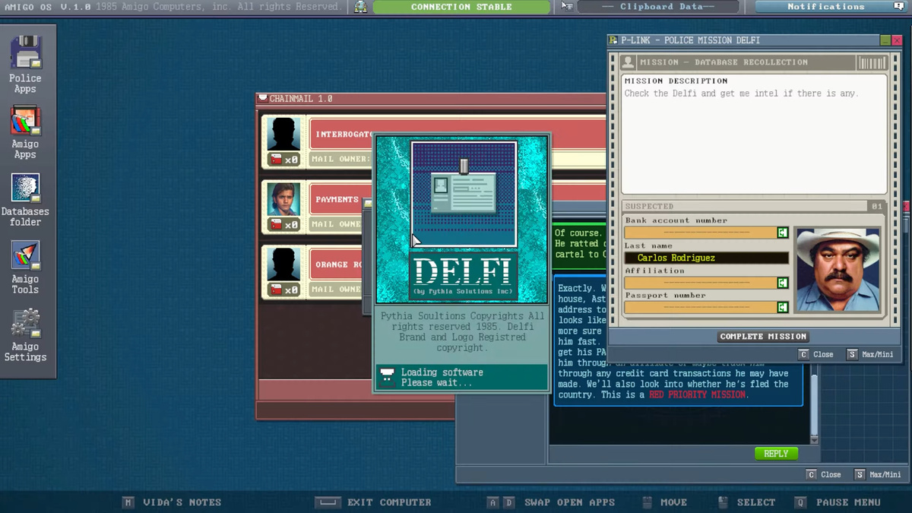Click the green Reply button
This screenshot has height=513, width=912.
[x=776, y=454]
